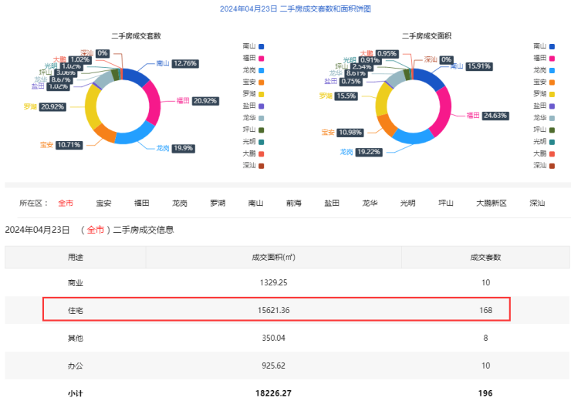Switch to the 深汕 district filter
Image resolution: width=571 pixels, height=401 pixels.
537,204
